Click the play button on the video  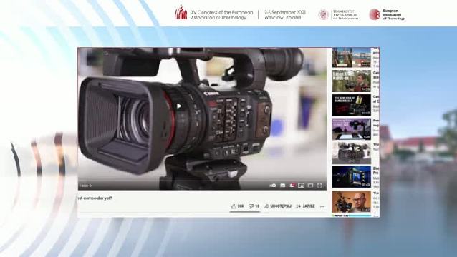179,106
